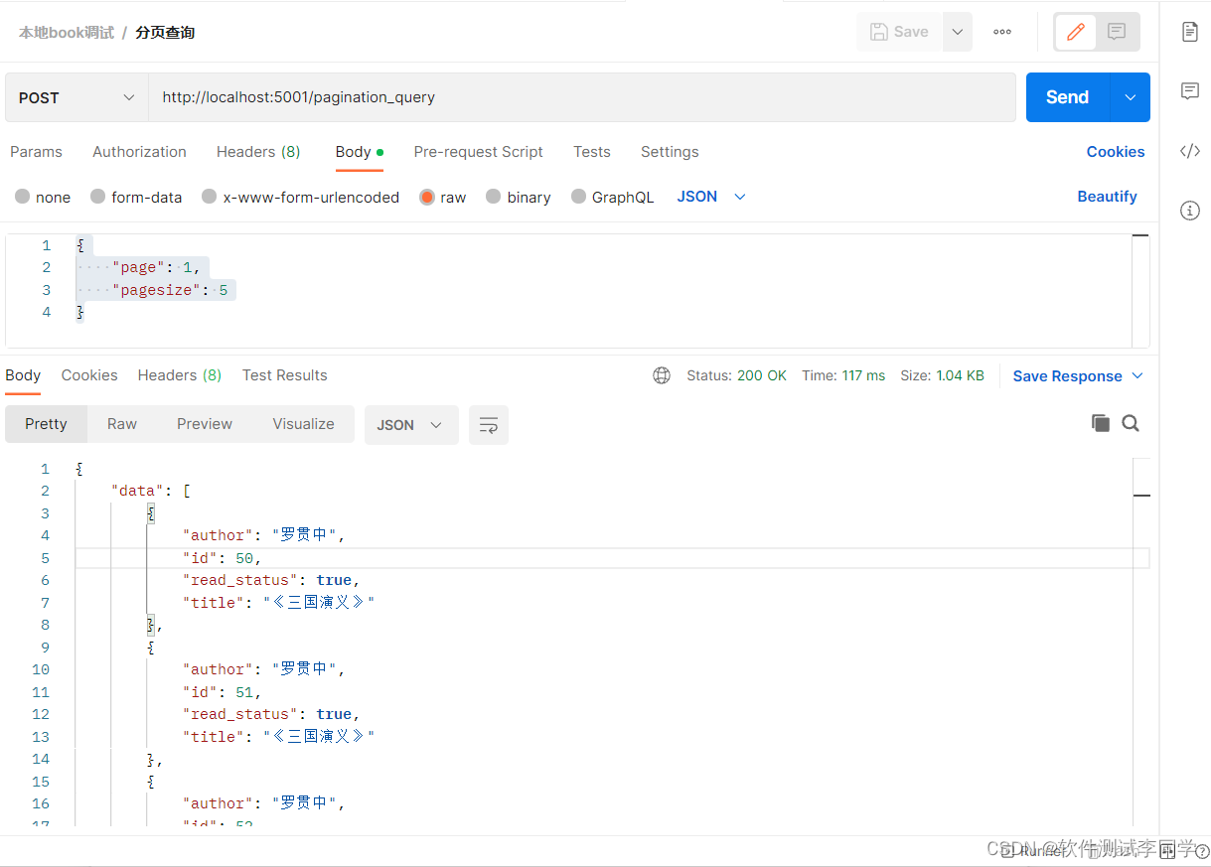Viewport: 1211px width, 867px height.
Task: Switch to Test Results tab
Action: point(284,375)
